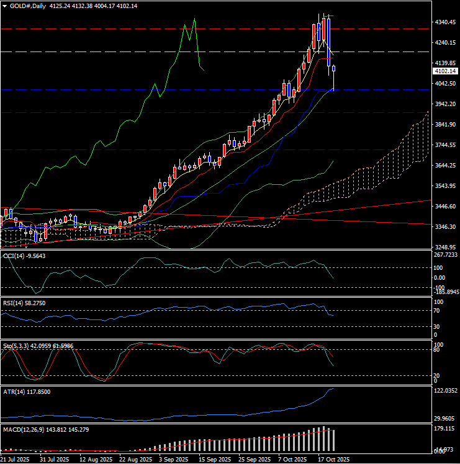Click the 3 Sep 2025 date label
460x464 pixels.
(x=172, y=460)
